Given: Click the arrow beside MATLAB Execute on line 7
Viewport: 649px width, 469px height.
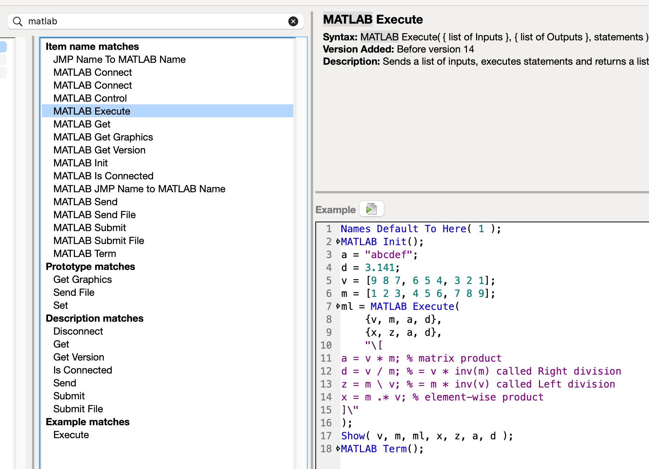Looking at the screenshot, I should 337,306.
